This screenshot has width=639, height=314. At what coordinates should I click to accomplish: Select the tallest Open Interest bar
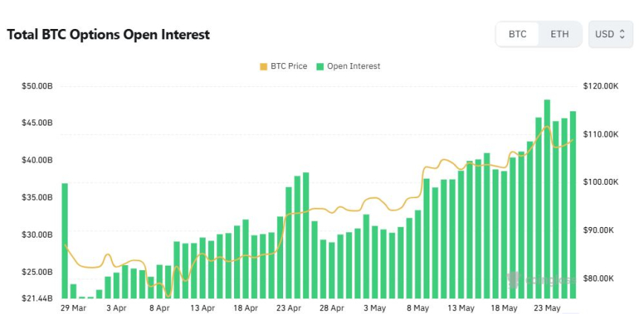coord(547,199)
